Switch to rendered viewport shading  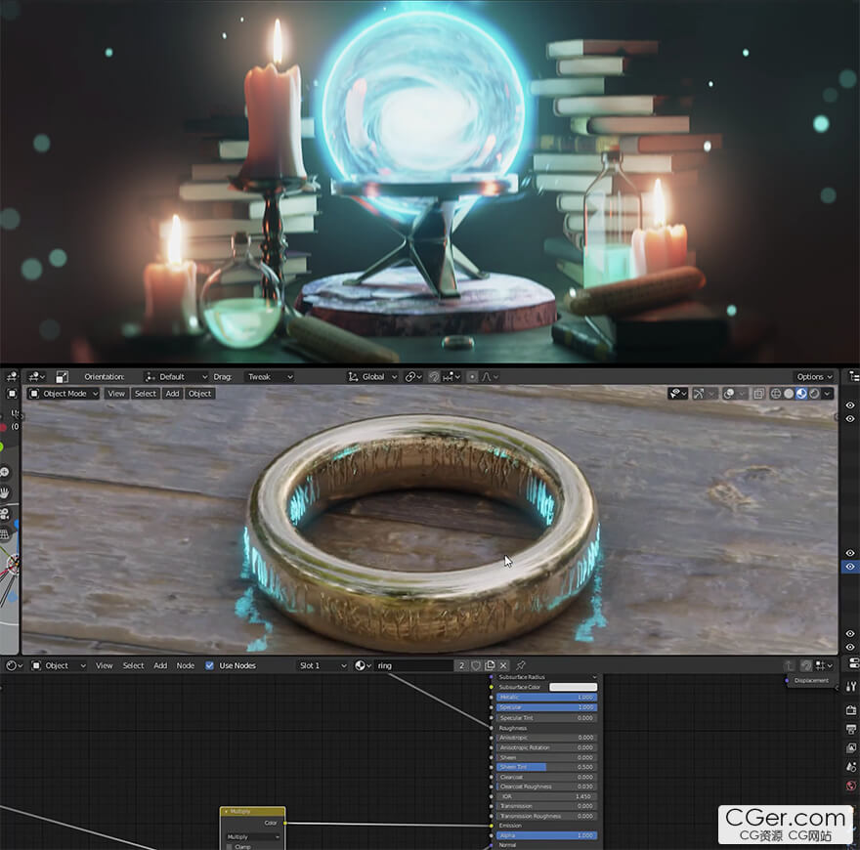pos(814,394)
